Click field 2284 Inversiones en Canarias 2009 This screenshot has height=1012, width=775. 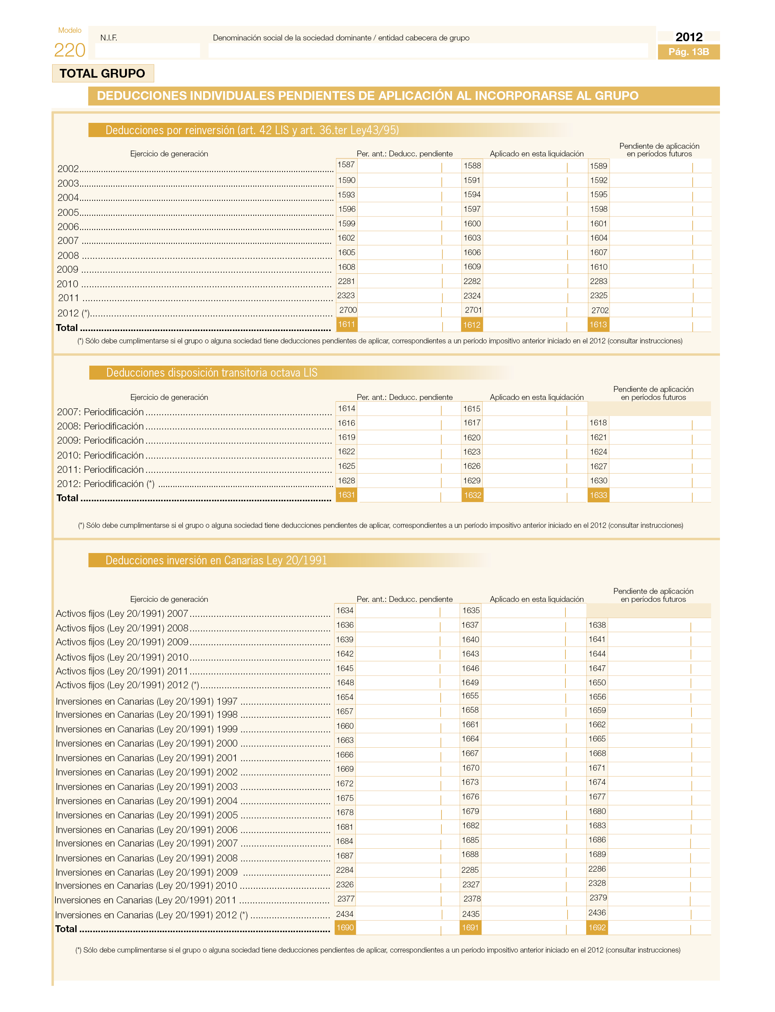408,870
